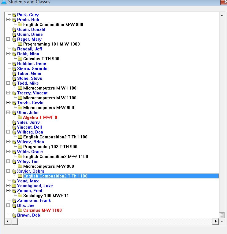Image resolution: width=227 pixels, height=234 pixels.
Task: Collapse the Prado, Bob node
Action: click(8, 20)
